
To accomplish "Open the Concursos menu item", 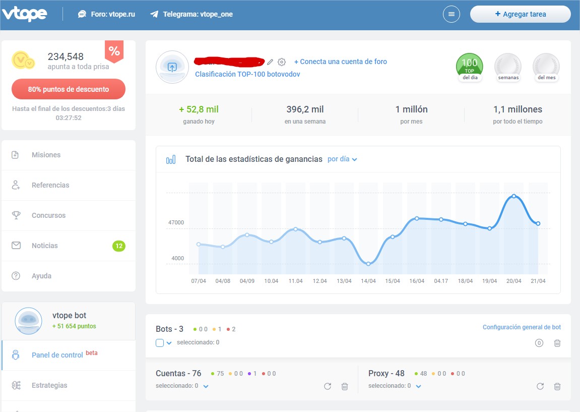I will pyautogui.click(x=69, y=215).
